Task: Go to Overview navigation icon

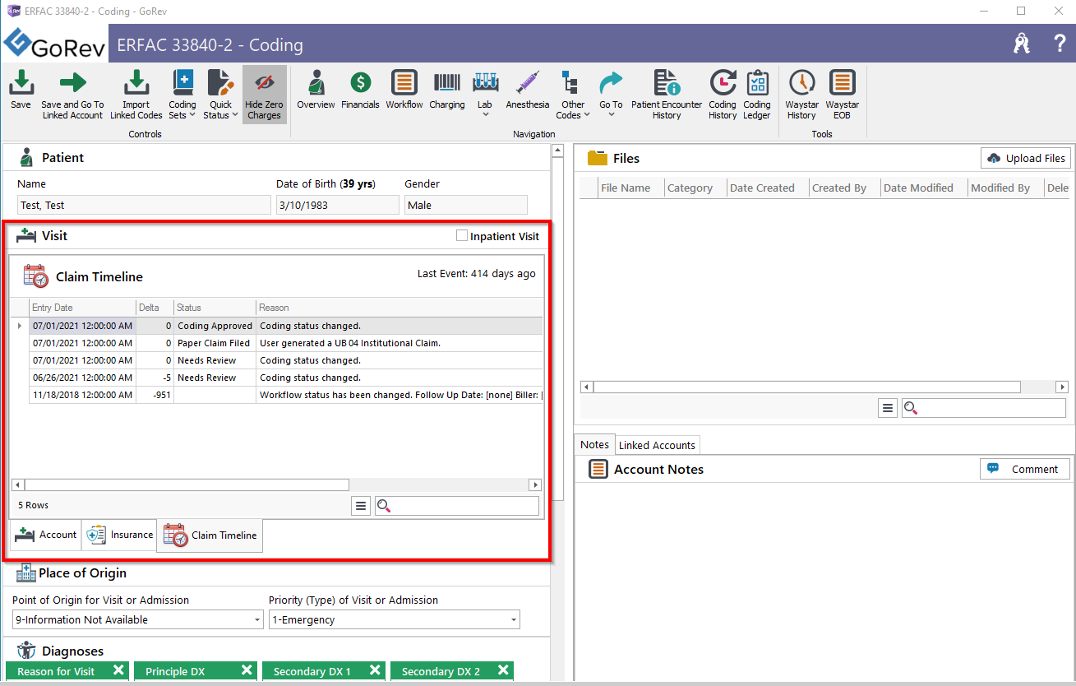Action: [x=316, y=89]
